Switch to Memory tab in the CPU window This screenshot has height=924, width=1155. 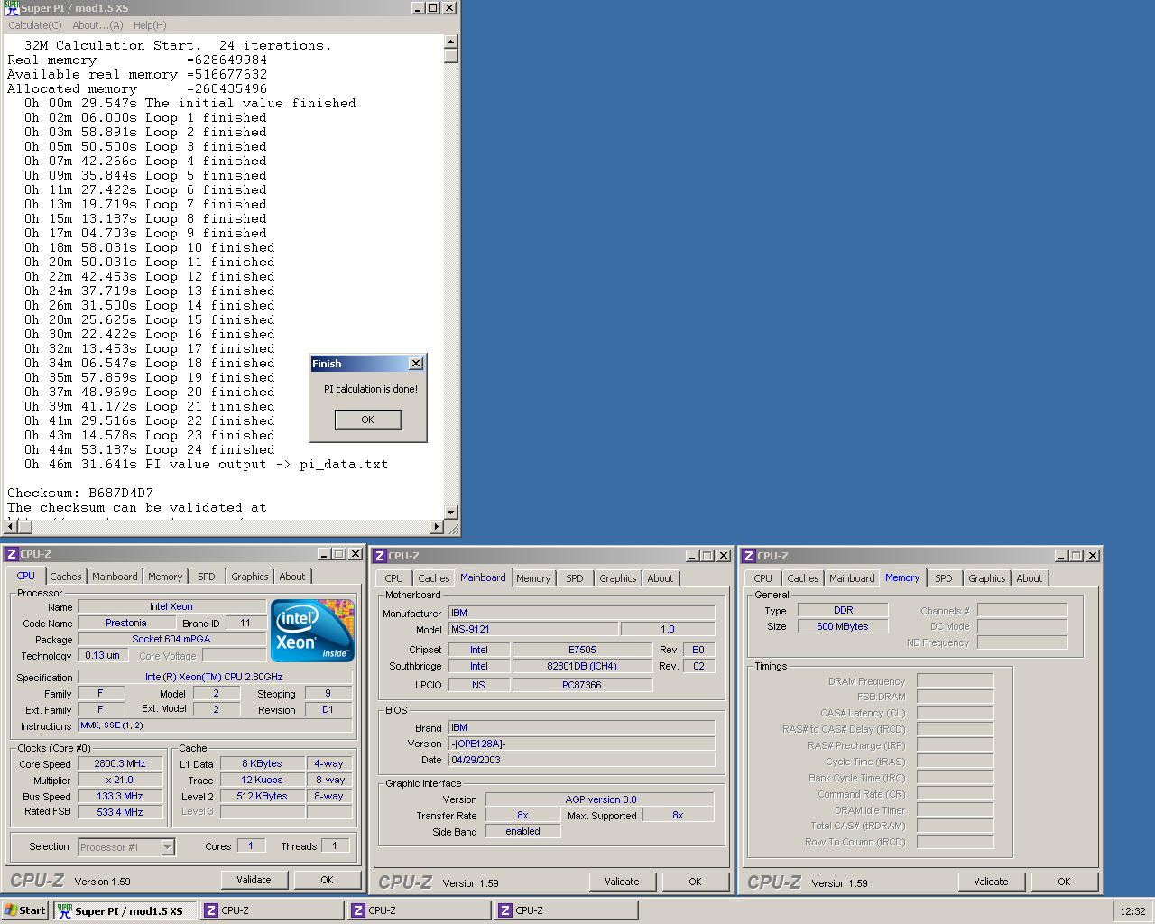pyautogui.click(x=165, y=577)
